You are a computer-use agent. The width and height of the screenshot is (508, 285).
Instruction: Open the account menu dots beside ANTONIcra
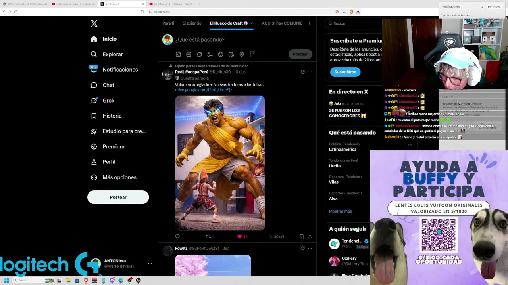(x=150, y=264)
